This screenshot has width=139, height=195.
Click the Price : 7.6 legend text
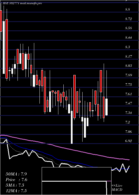click(x=16, y=180)
